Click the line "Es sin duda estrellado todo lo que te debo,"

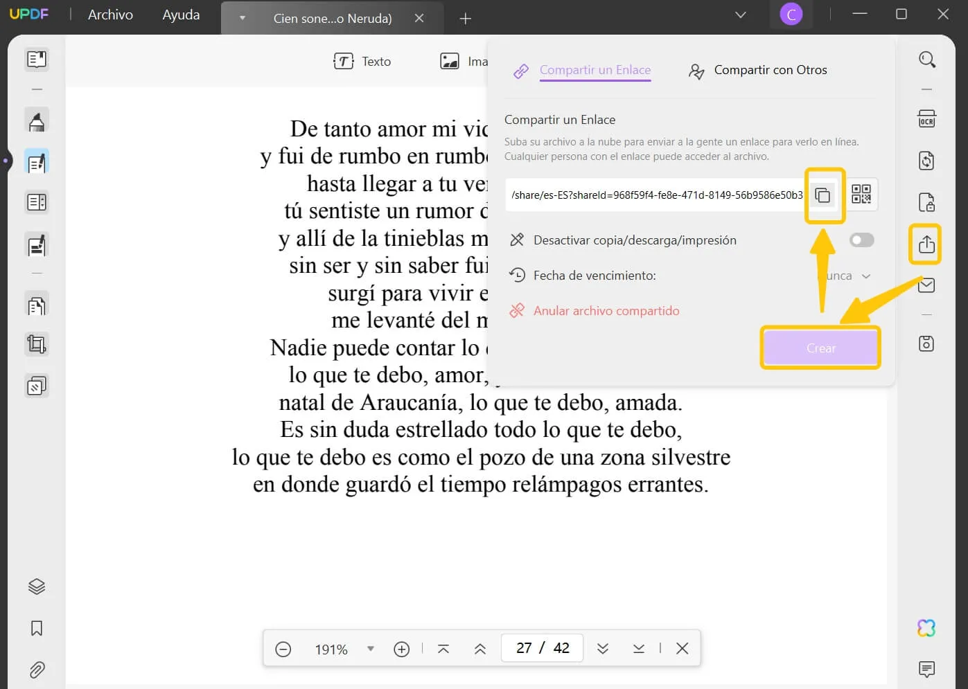pos(481,429)
